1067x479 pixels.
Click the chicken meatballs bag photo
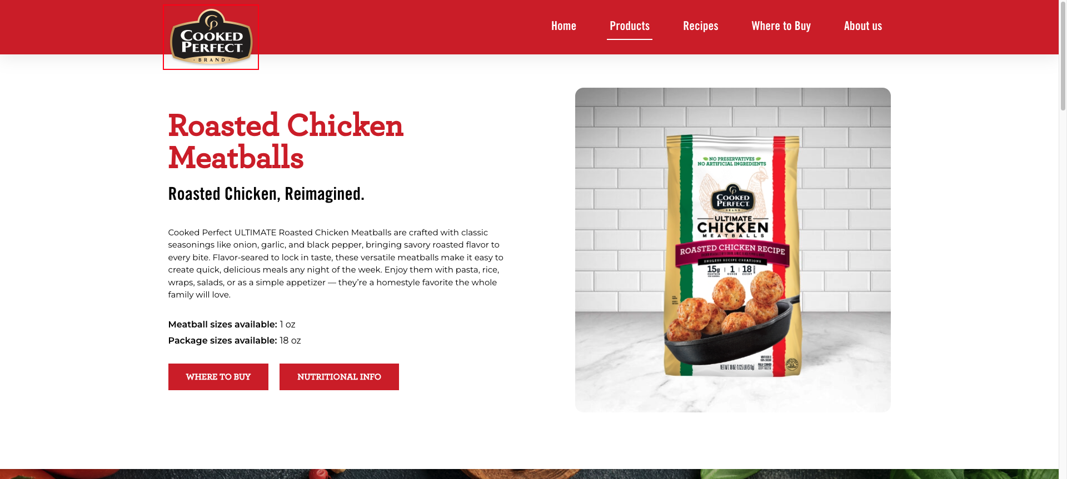(x=732, y=250)
